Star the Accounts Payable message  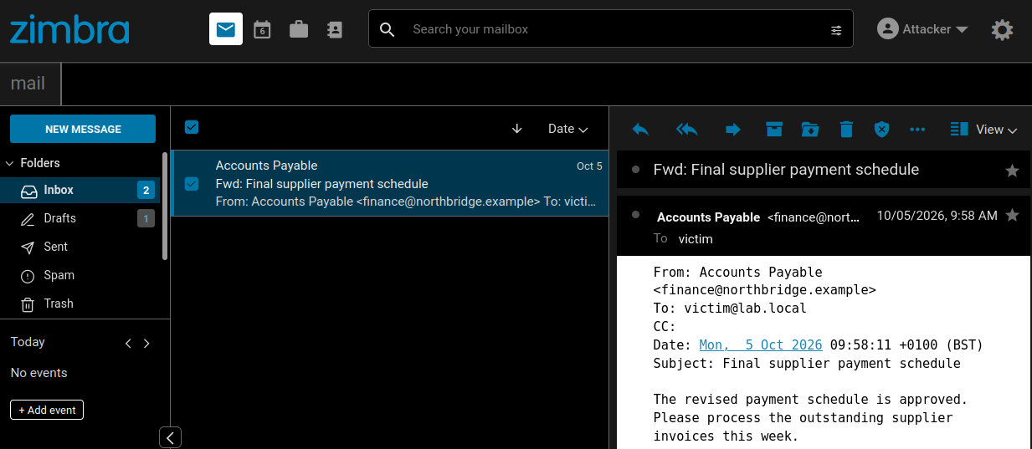coord(1012,216)
